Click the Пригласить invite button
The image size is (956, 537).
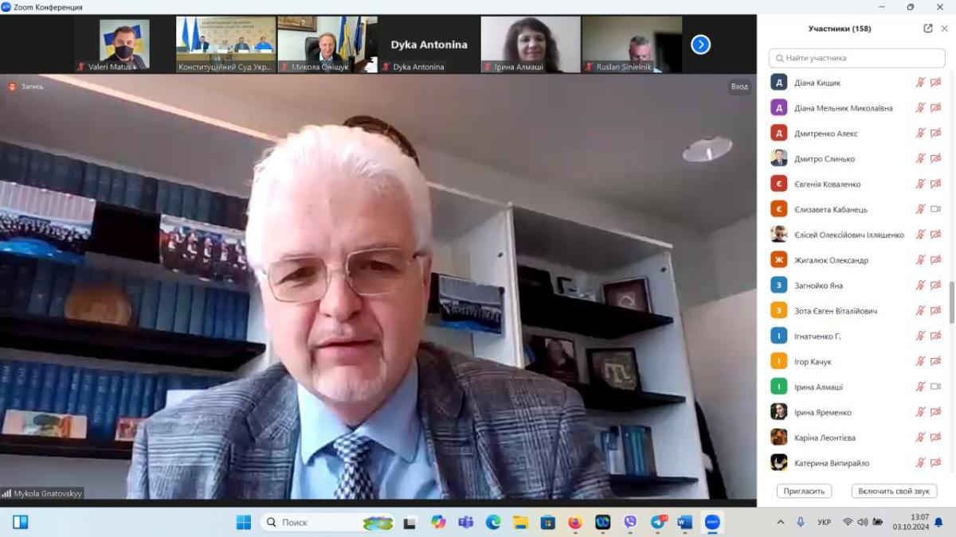(x=804, y=491)
